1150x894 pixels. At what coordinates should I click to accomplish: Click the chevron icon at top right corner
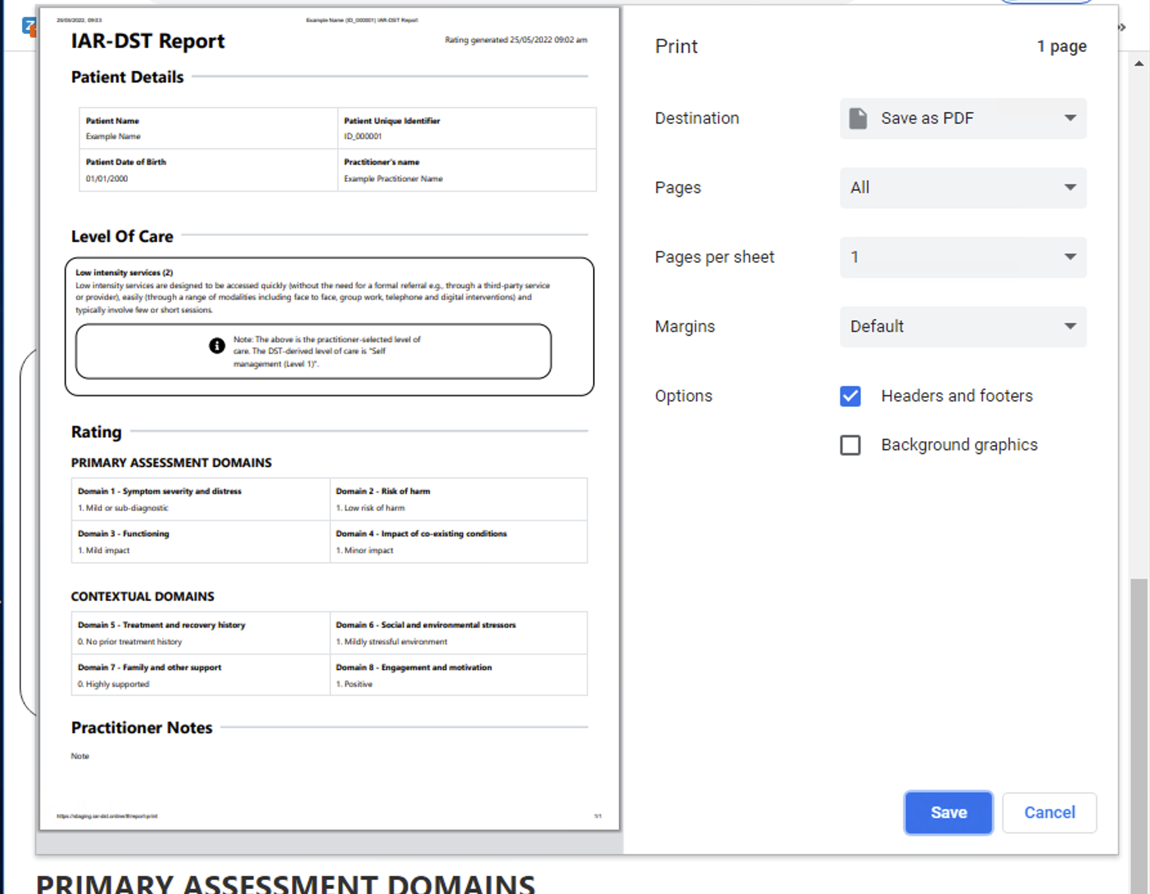(1122, 27)
